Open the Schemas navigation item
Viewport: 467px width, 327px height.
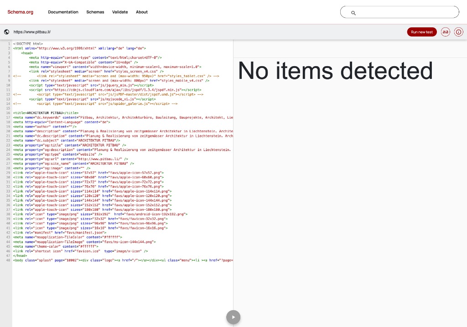point(95,12)
